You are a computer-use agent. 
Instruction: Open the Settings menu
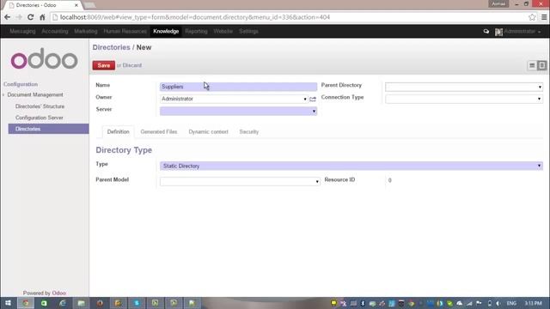248,31
